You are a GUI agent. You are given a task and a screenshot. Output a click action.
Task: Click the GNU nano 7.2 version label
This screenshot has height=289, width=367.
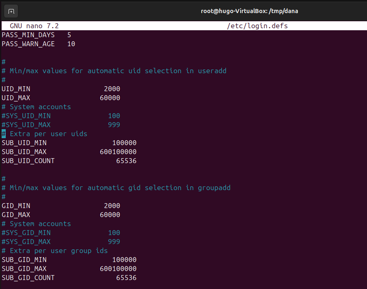34,26
